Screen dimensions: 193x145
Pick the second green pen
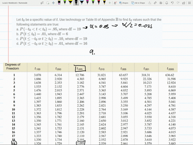pos(93,2)
